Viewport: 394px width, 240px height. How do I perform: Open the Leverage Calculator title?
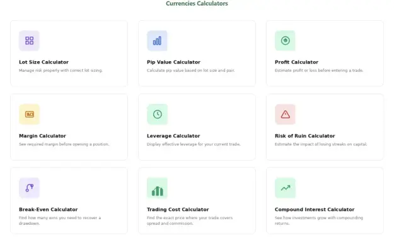click(173, 136)
